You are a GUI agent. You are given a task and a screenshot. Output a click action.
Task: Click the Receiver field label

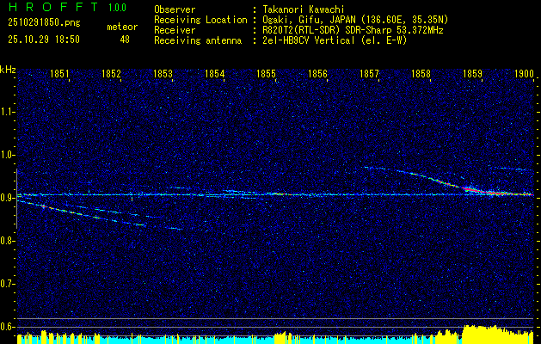click(175, 30)
